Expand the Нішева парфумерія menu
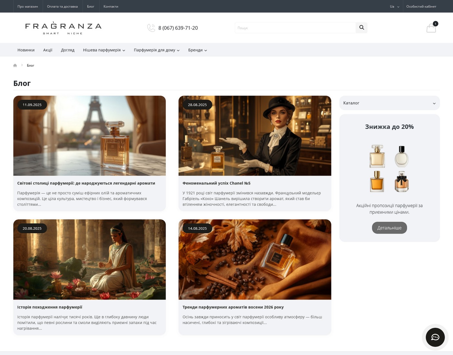The image size is (453, 355). point(104,50)
